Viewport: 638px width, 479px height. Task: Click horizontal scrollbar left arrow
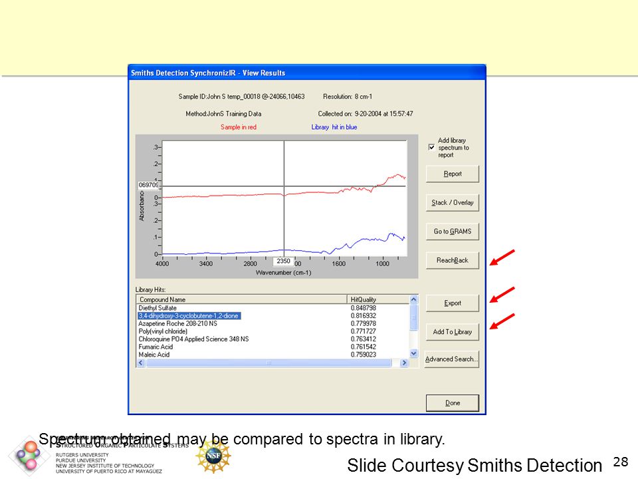point(141,363)
